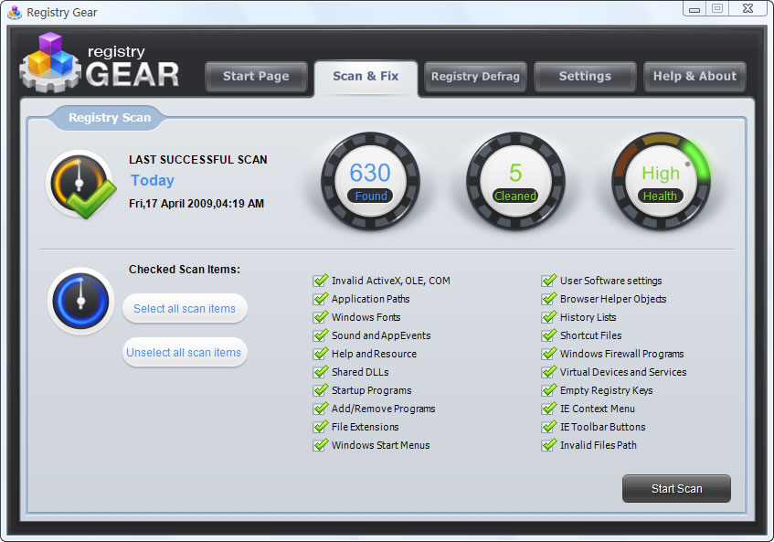
Task: Click the blue scan items dial icon
Action: 80,301
